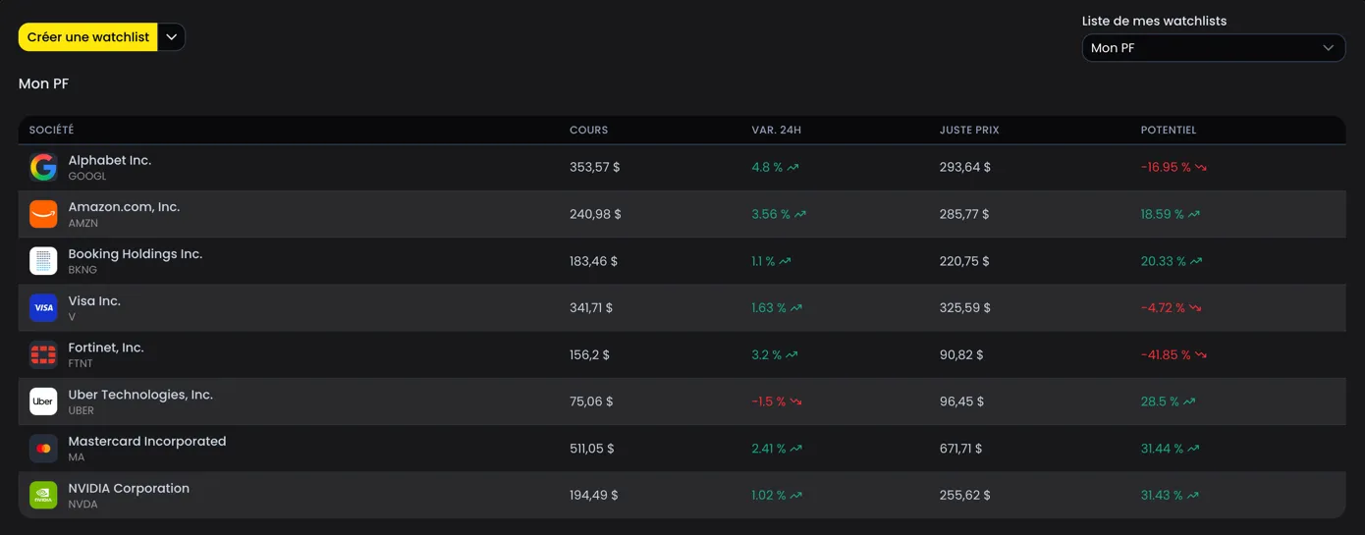Viewport: 1365px width, 535px height.
Task: Click the Uber logo icon
Action: (43, 401)
